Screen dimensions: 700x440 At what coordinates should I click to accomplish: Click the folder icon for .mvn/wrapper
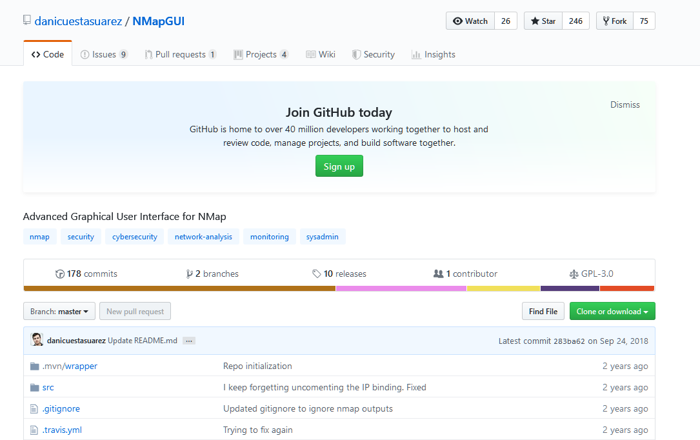click(34, 366)
